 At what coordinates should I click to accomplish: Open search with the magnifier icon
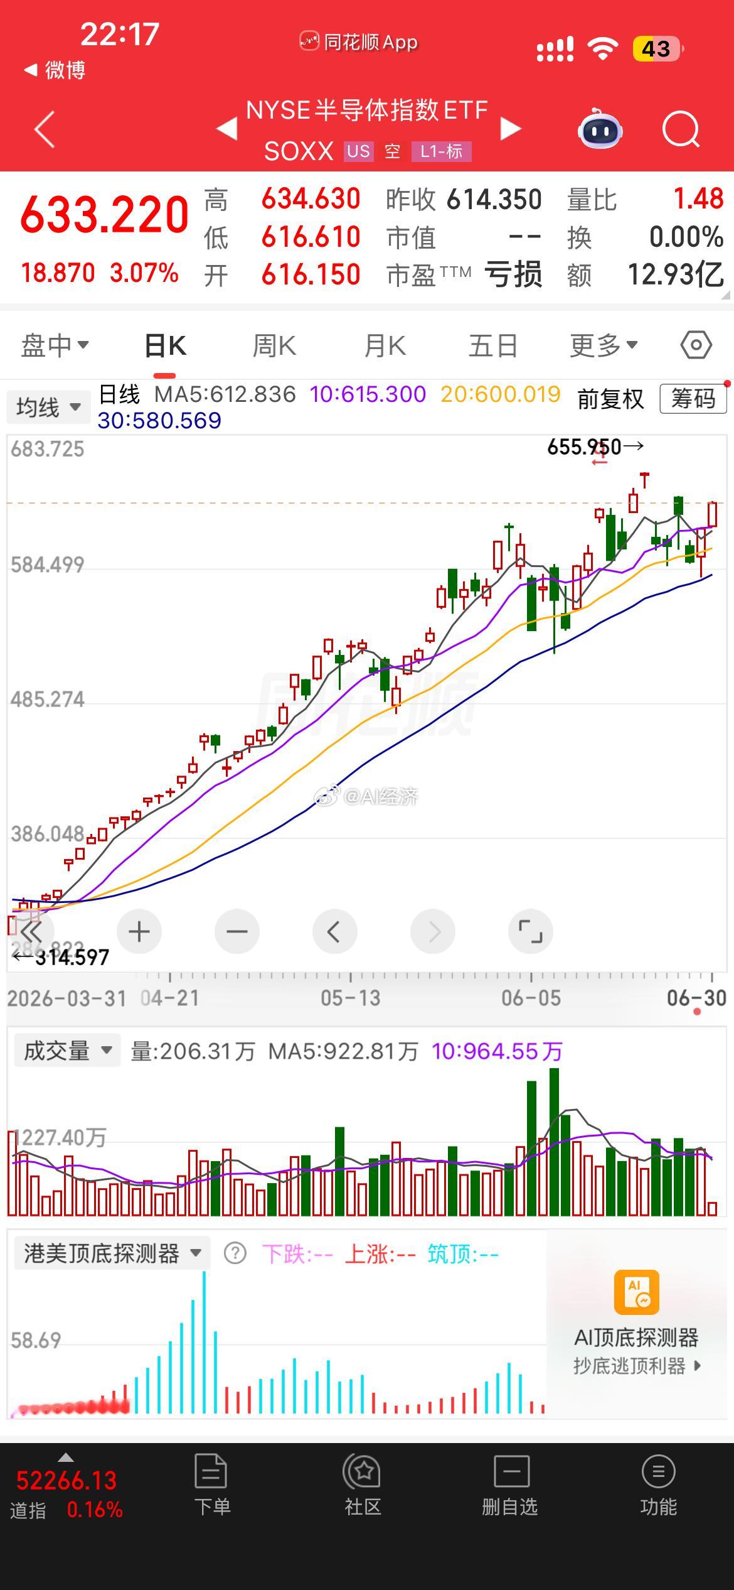(x=681, y=129)
